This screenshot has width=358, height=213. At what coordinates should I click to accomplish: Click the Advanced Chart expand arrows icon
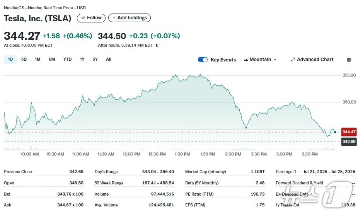293,60
